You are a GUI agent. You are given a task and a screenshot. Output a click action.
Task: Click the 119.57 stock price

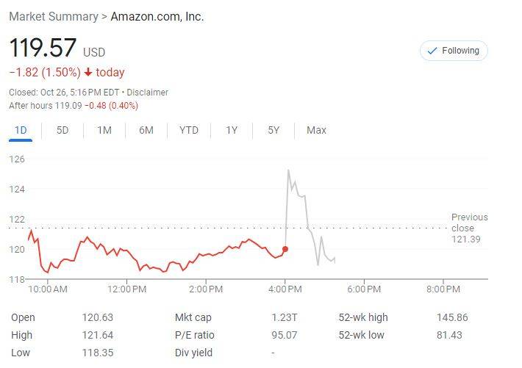43,48
